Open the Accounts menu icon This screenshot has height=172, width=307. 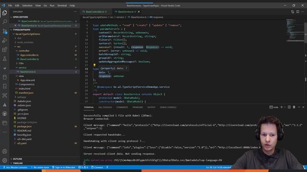4,151
